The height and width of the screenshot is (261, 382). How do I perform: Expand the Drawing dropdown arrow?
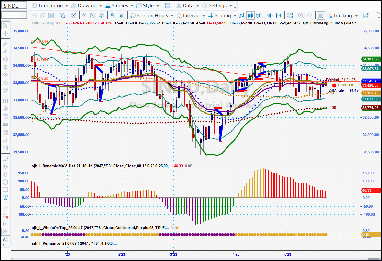click(101, 6)
